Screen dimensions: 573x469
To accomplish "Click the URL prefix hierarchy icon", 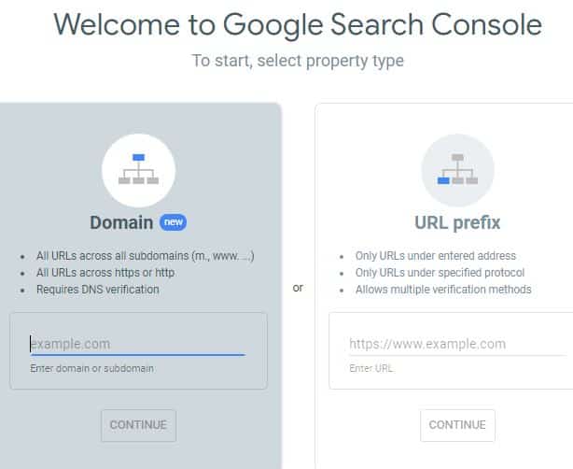I will point(457,169).
